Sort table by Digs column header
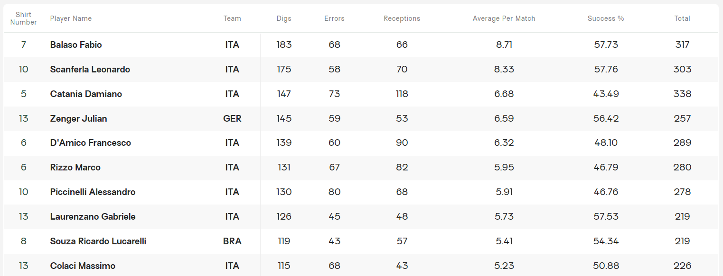The width and height of the screenshot is (723, 276). coord(284,18)
